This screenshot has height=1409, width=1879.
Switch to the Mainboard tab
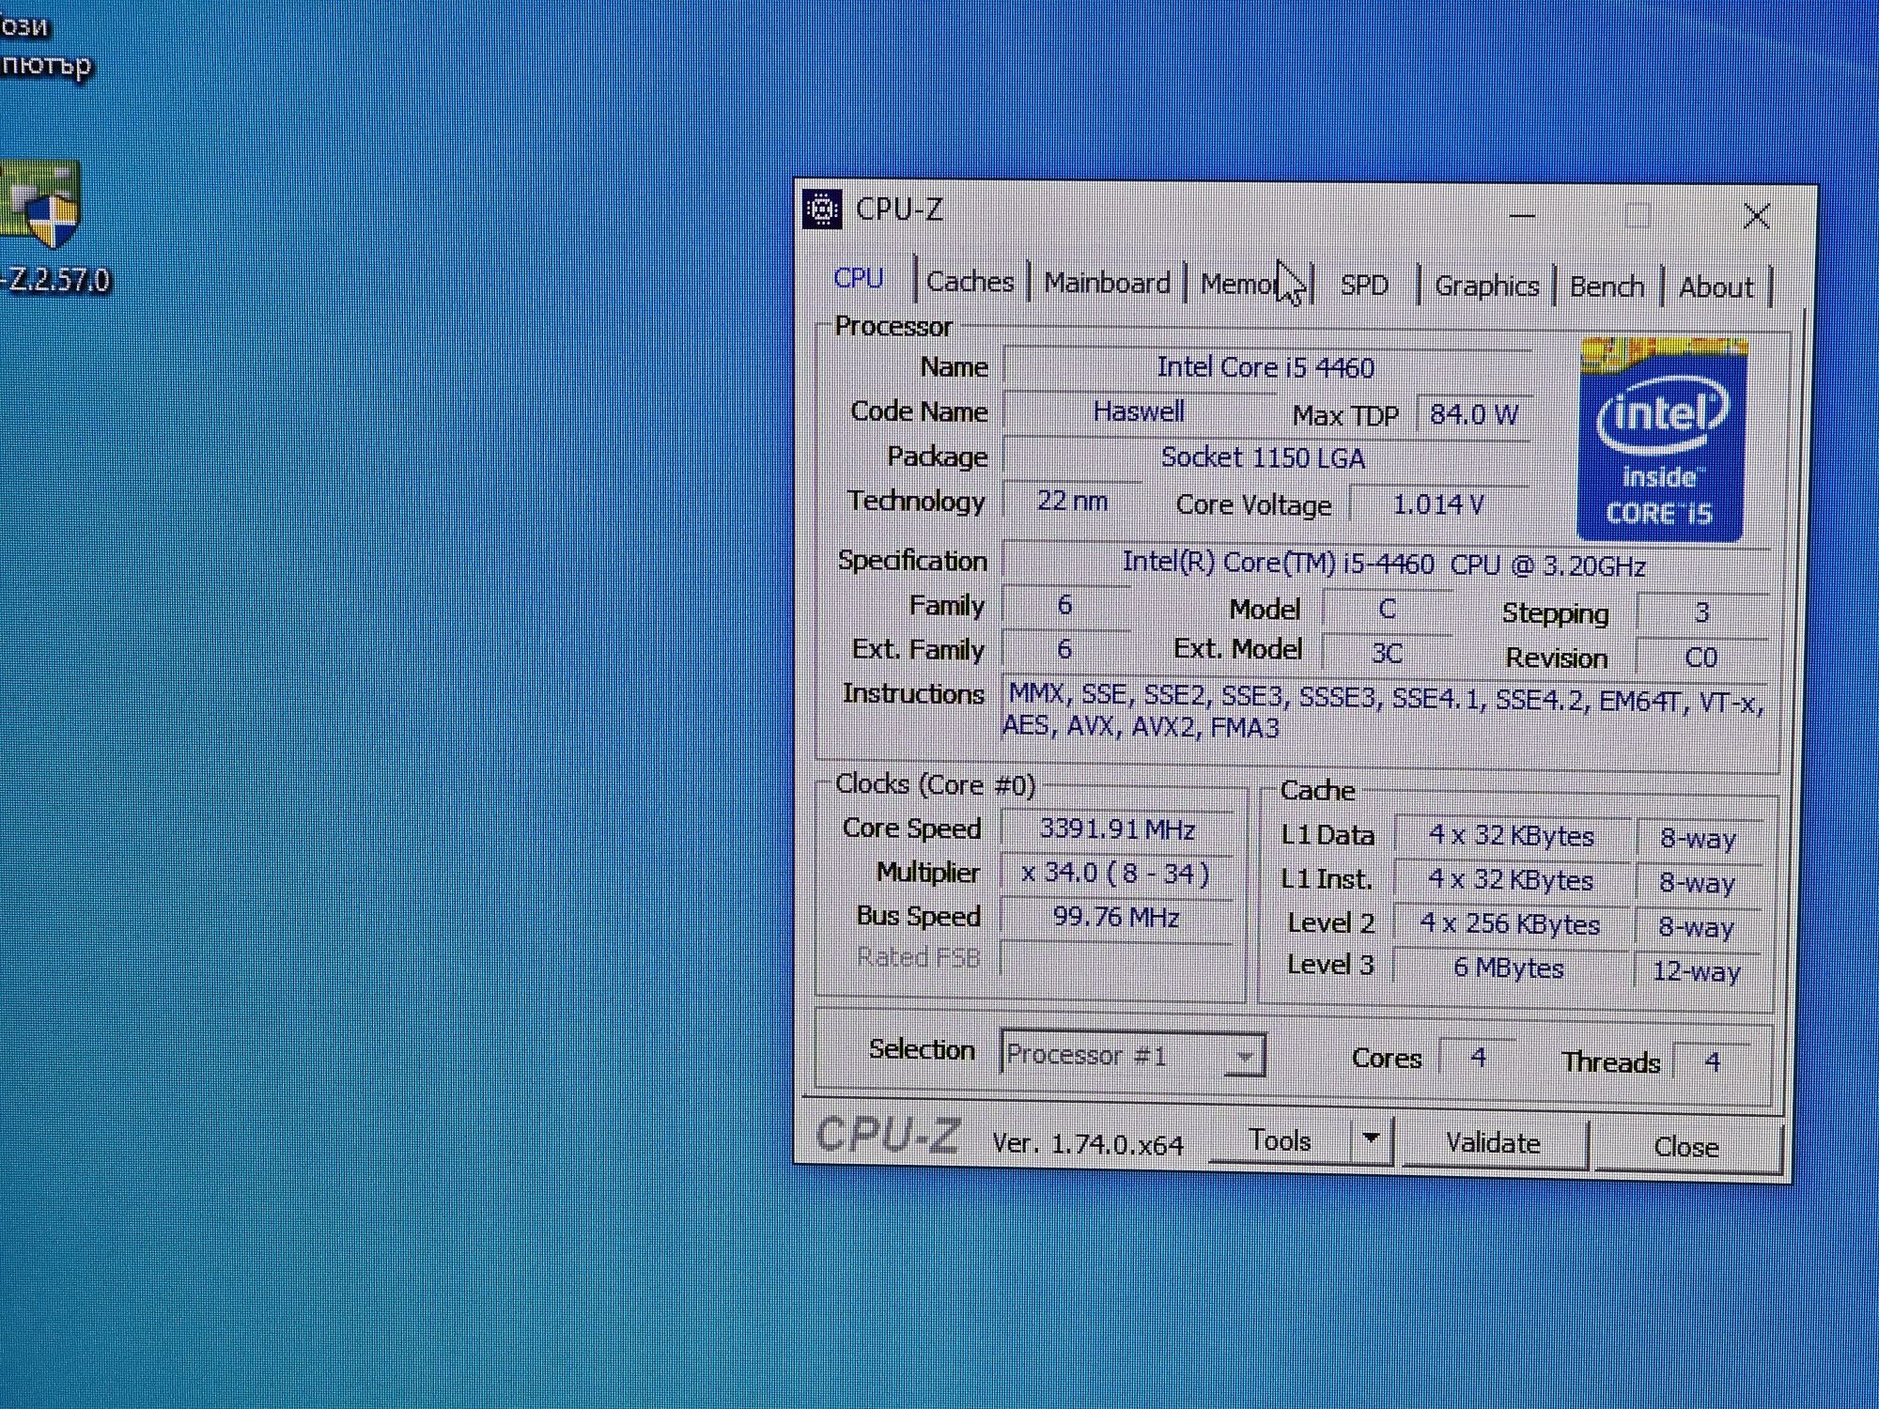click(x=1107, y=283)
